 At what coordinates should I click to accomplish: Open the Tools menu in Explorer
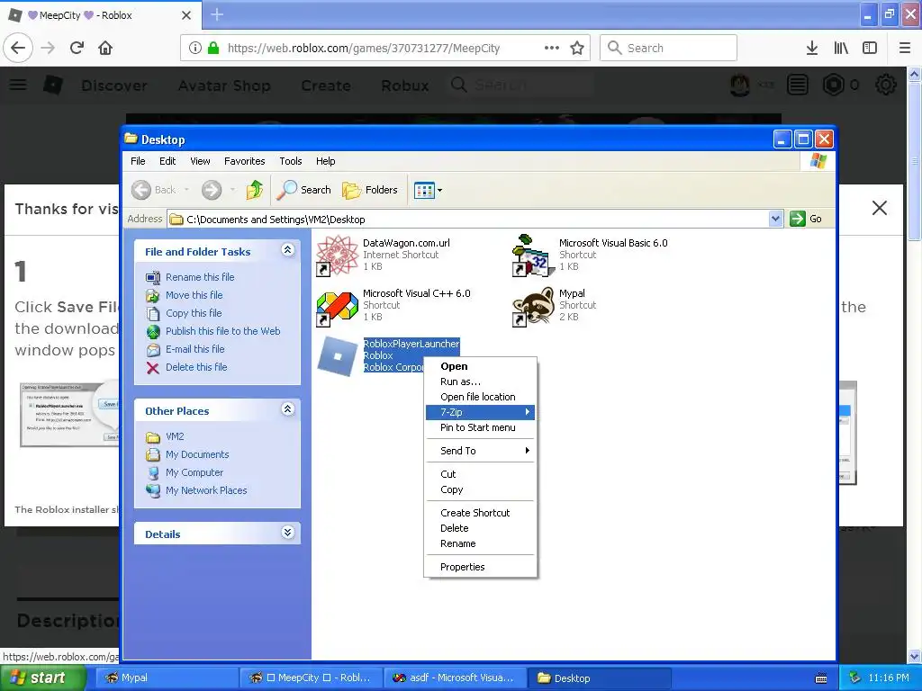coord(291,161)
